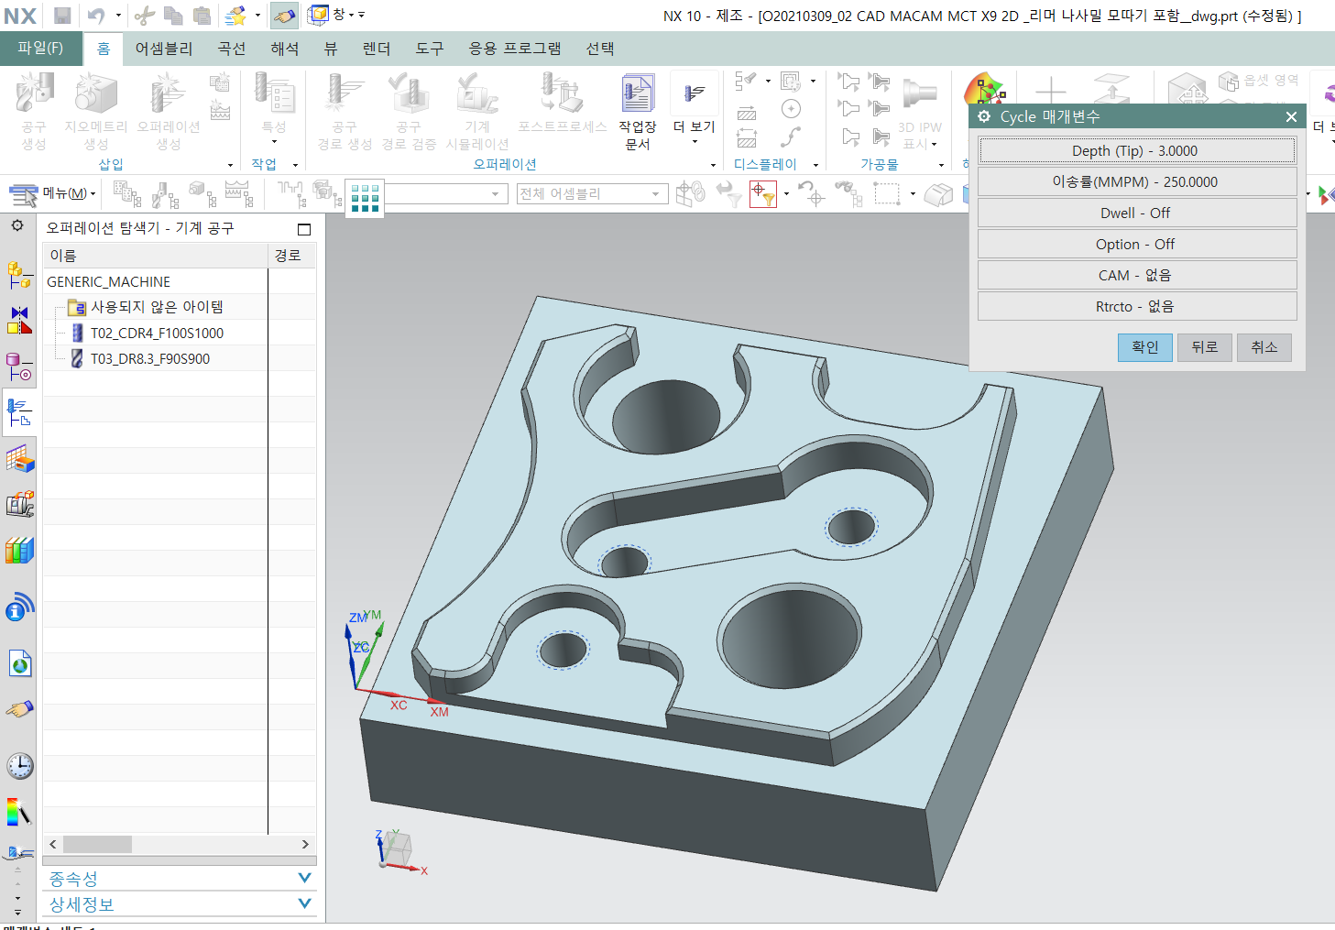Click the Depth (Tip) - 3.0000 button
Screen dimensions: 1335x930
tap(1137, 150)
